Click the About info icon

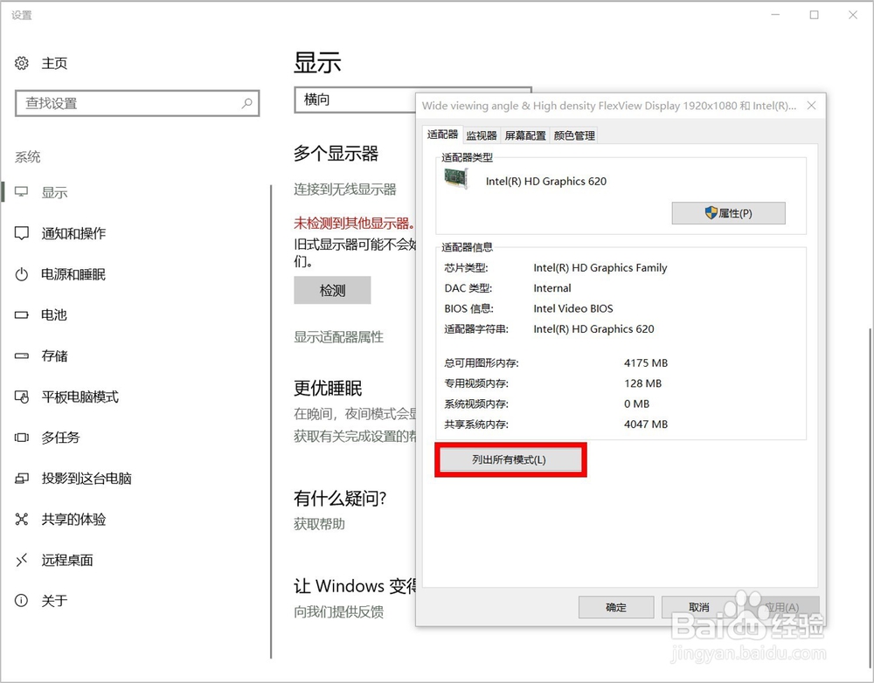pos(21,601)
